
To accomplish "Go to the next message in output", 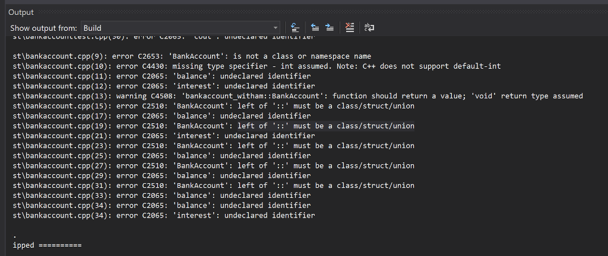I will pos(330,27).
